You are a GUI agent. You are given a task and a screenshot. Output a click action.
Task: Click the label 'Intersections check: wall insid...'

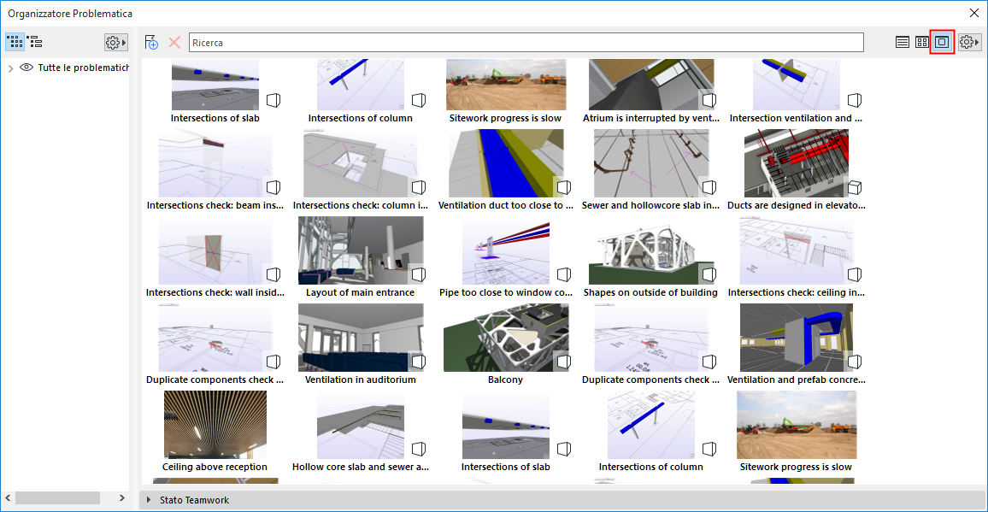215,292
